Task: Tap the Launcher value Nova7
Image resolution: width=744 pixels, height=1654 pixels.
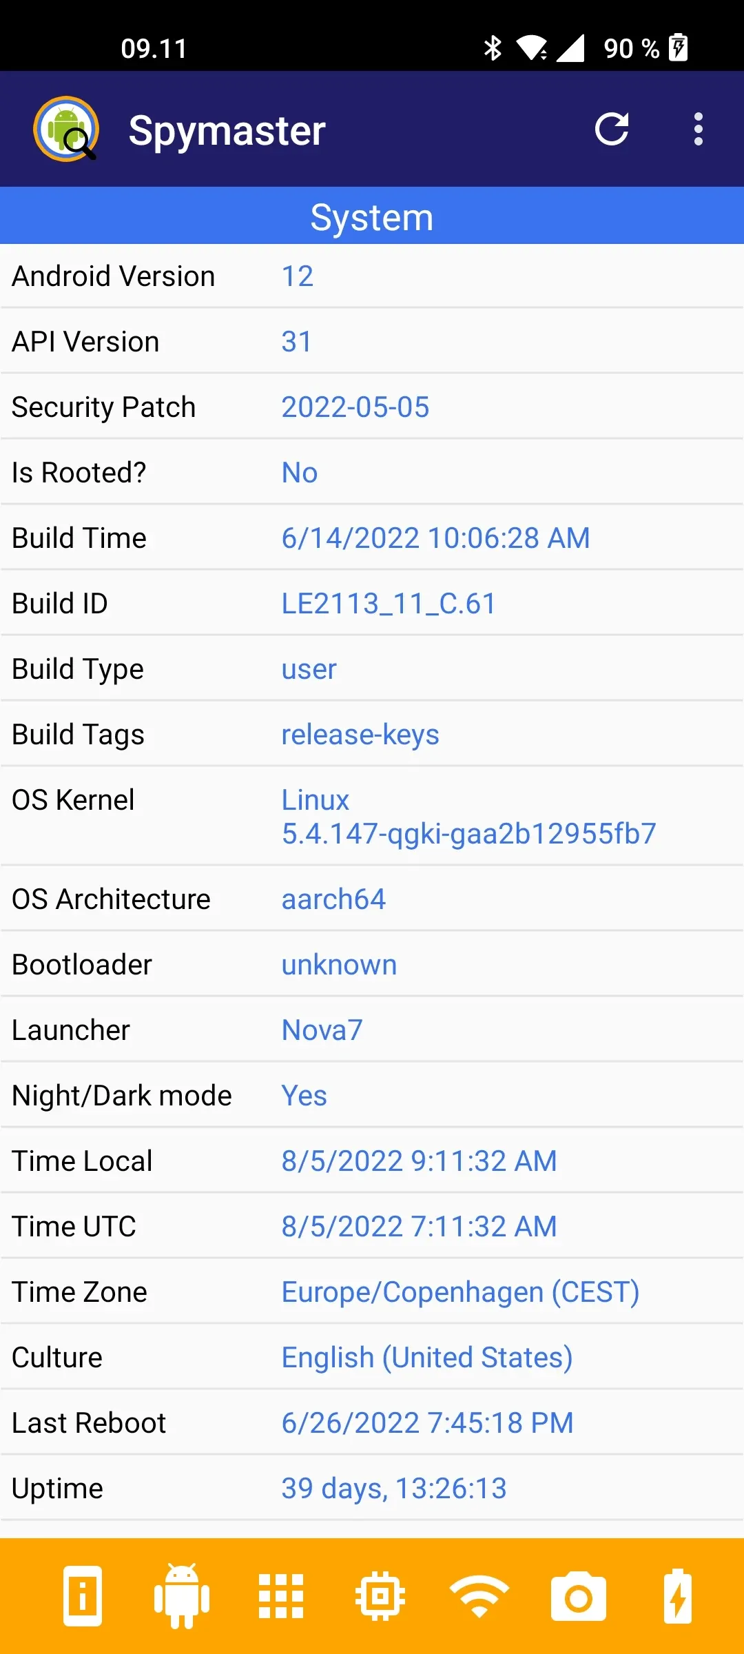Action: point(322,1030)
